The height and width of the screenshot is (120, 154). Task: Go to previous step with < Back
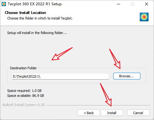tap(89, 113)
